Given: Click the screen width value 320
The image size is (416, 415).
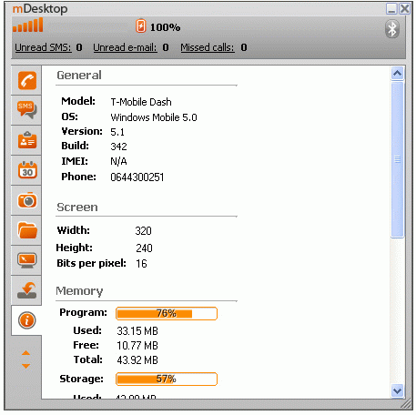Looking at the screenshot, I should pyautogui.click(x=143, y=231).
